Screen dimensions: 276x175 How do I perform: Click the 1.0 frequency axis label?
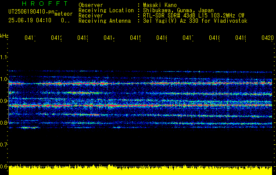point(4,79)
